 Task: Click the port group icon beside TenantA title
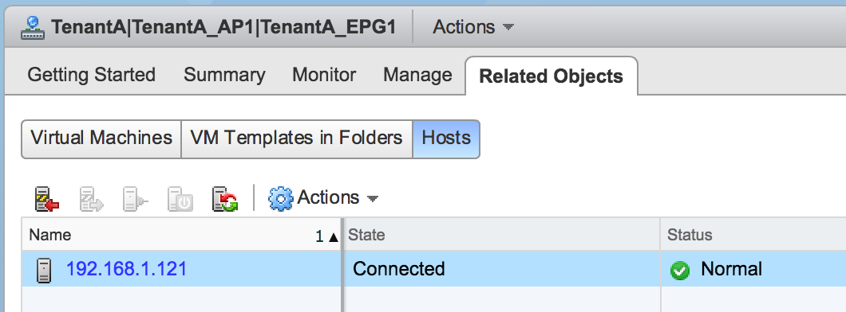tap(33, 27)
